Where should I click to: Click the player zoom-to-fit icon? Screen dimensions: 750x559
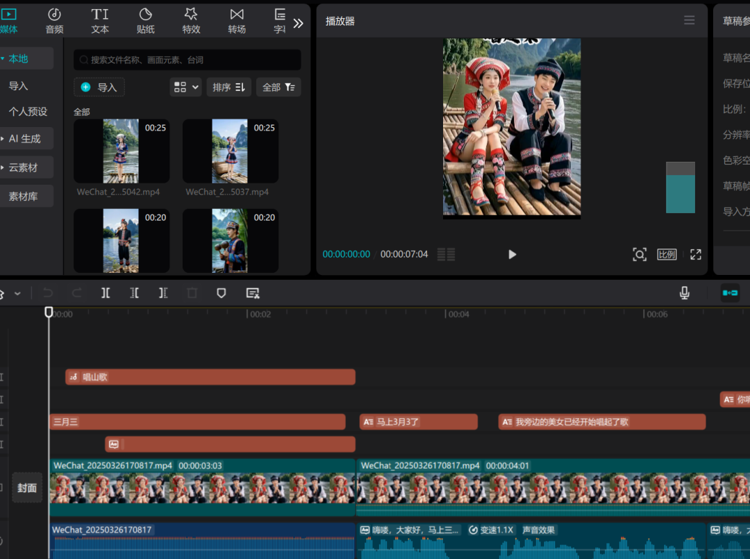(640, 254)
